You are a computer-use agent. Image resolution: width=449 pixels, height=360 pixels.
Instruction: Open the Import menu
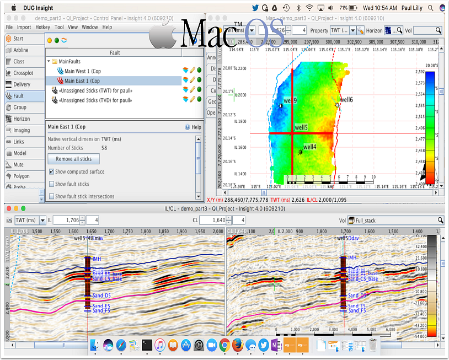pyautogui.click(x=24, y=27)
